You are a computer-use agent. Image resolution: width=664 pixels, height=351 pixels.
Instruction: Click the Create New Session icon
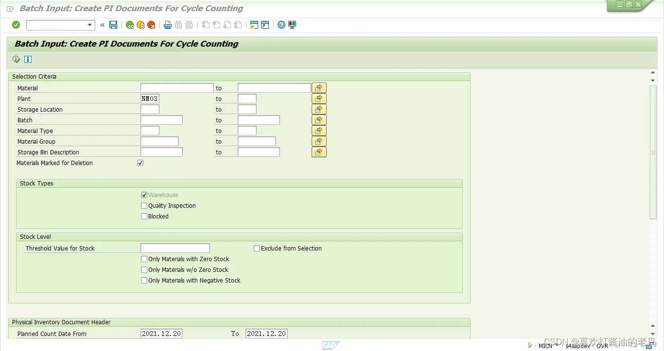pyautogui.click(x=254, y=25)
